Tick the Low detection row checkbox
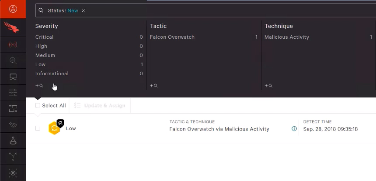This screenshot has height=181, width=376. [x=38, y=128]
